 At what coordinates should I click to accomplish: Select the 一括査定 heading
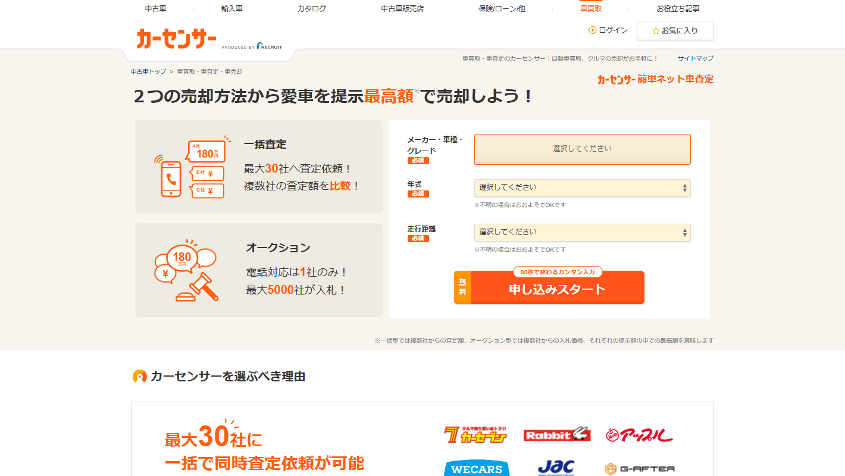tap(265, 144)
